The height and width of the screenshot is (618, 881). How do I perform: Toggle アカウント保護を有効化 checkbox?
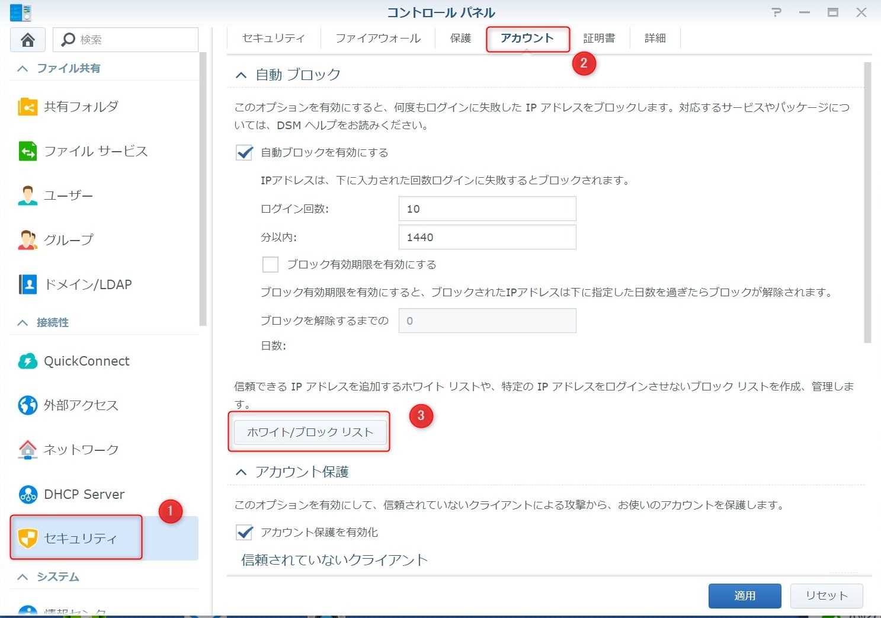[245, 533]
